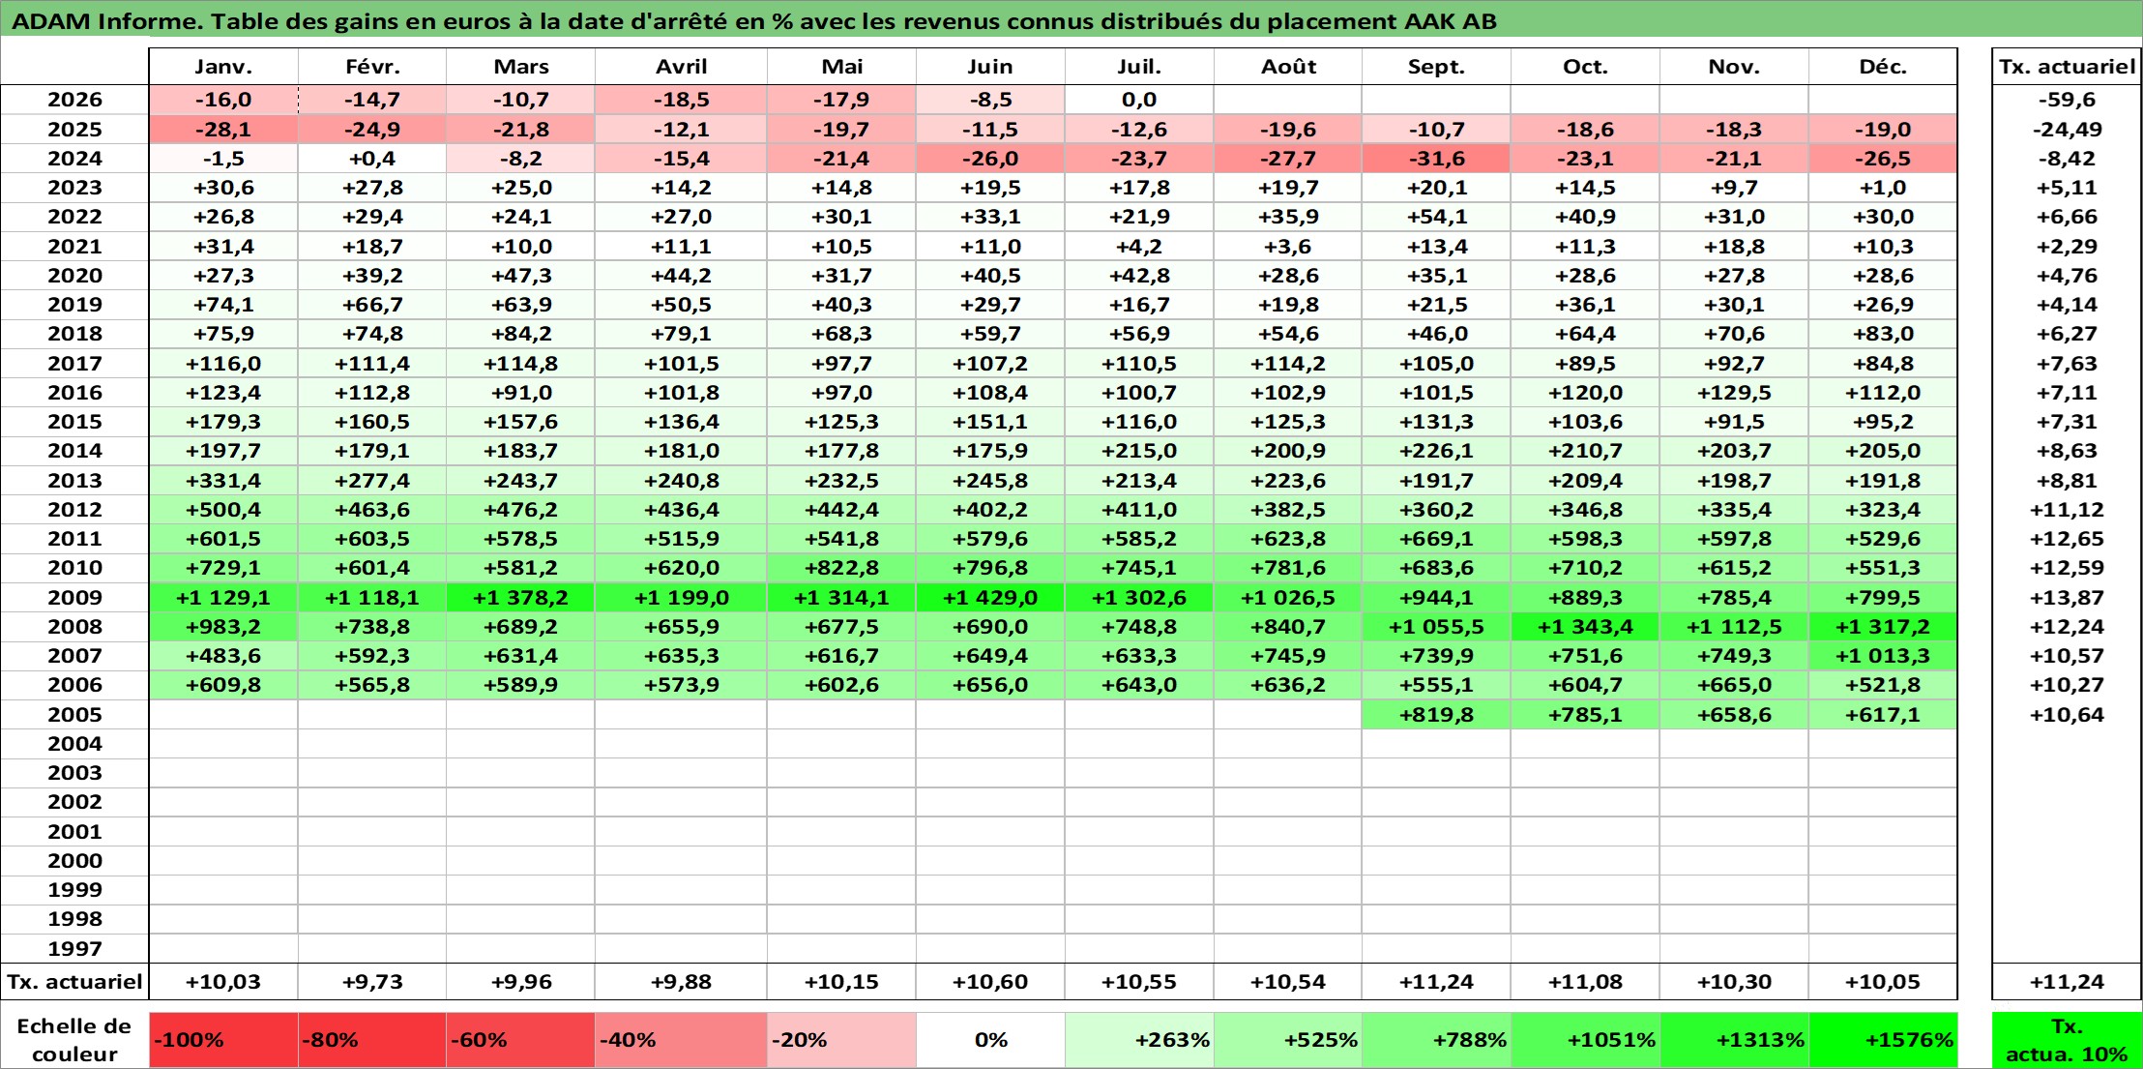Viewport: 2143px width, 1069px height.
Task: Select the cell showing +1 343,4
Action: tap(1585, 627)
